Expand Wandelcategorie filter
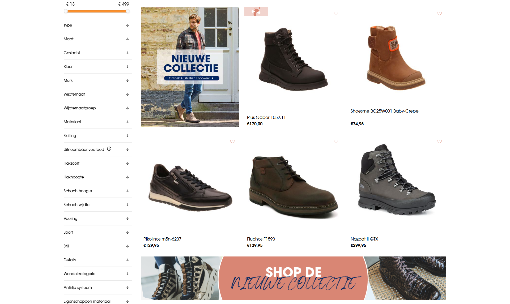Image resolution: width=510 pixels, height=304 pixels. [97, 274]
